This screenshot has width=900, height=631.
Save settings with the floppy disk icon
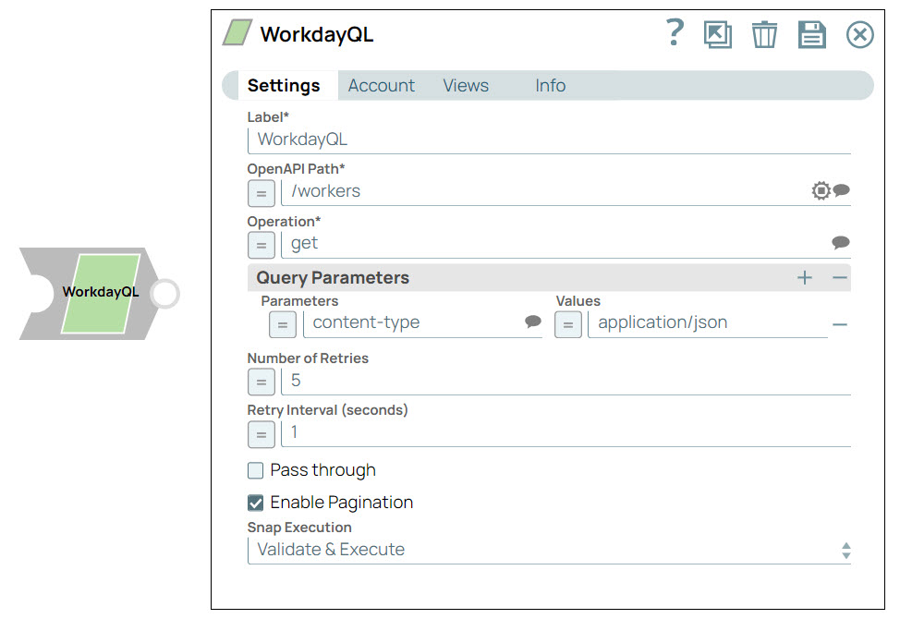(x=812, y=34)
